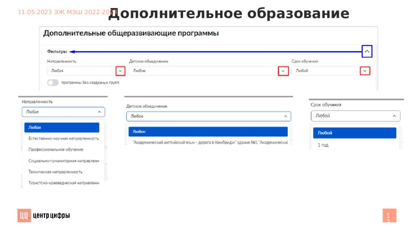
Task: Select the highlighted 'Любая' option in the list
Action: [61, 128]
